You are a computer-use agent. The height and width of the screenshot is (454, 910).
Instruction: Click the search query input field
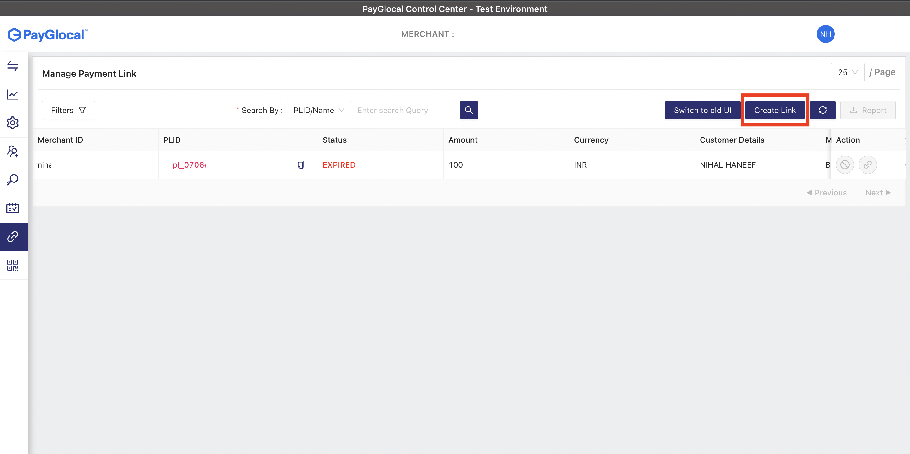pos(405,110)
